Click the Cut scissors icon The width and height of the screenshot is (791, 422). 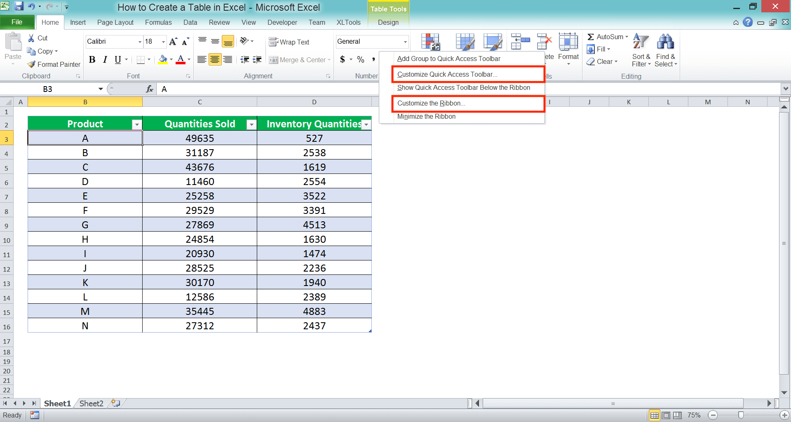[31, 38]
